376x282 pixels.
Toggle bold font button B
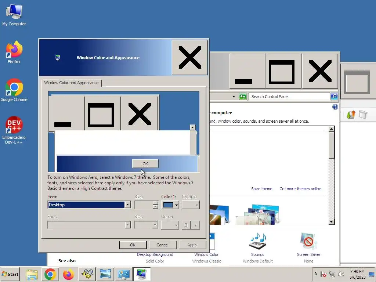(x=186, y=225)
